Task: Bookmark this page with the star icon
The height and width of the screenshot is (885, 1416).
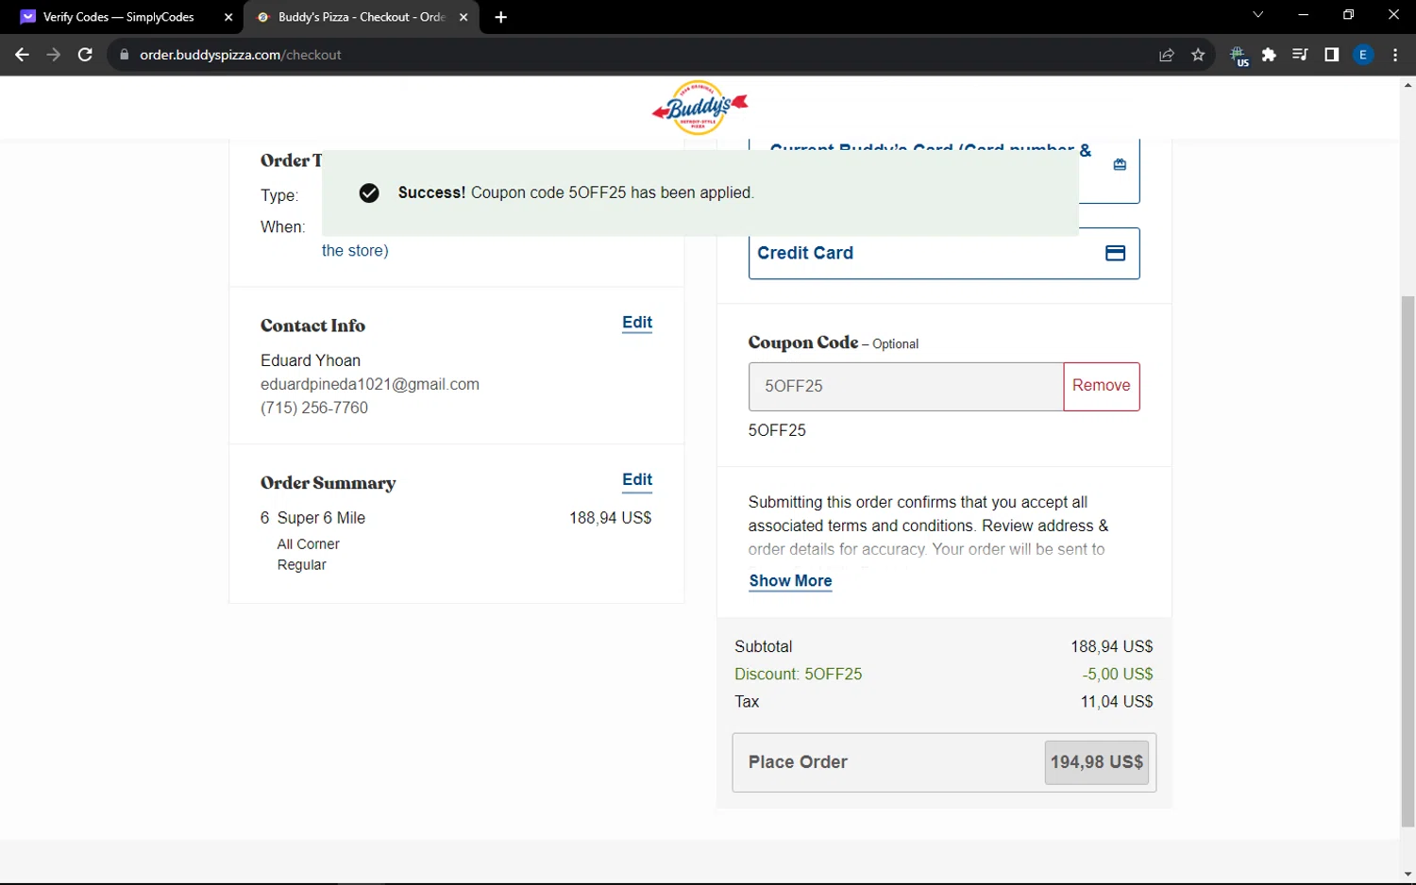Action: (1198, 55)
